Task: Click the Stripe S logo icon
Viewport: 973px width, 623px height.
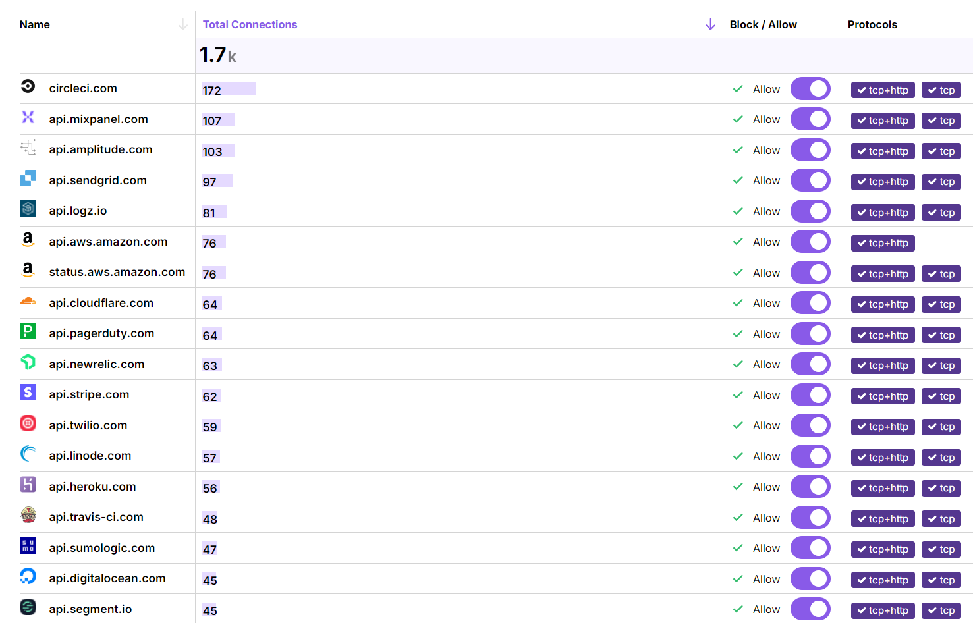Action: 28,393
